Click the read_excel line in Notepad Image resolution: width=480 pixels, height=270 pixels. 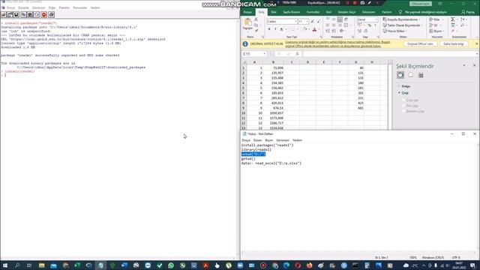271,163
